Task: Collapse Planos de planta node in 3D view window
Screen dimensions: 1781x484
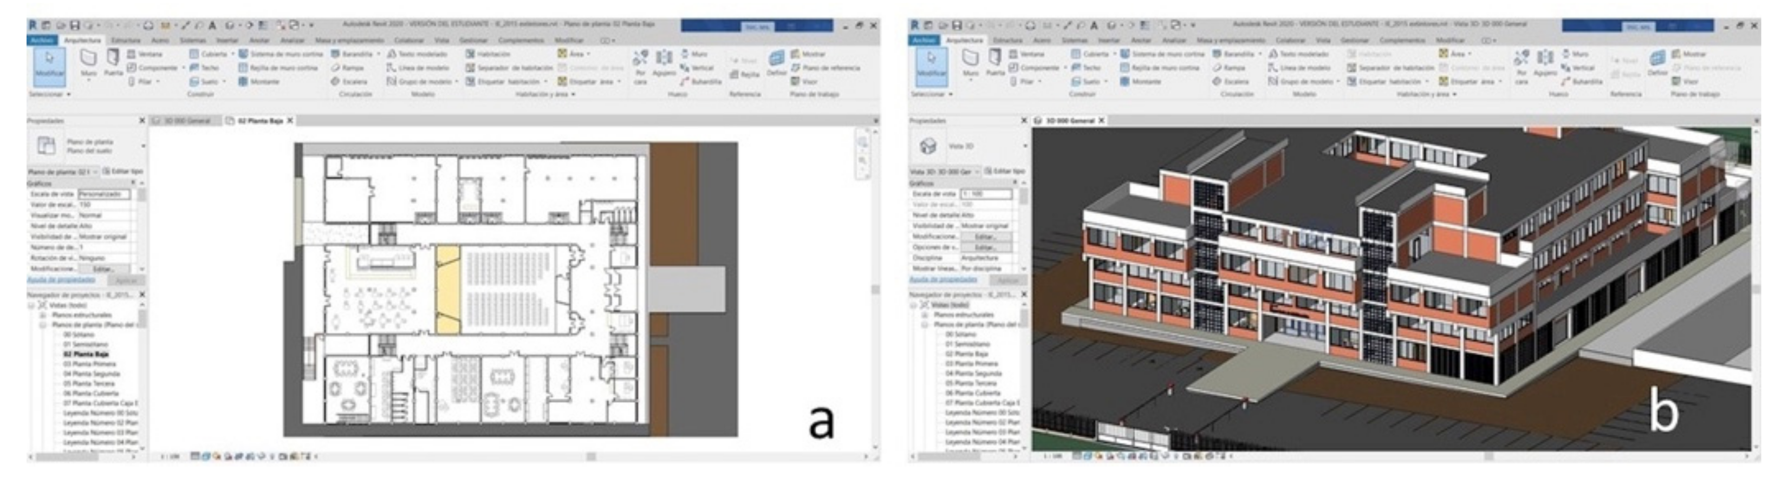Action: 925,324
